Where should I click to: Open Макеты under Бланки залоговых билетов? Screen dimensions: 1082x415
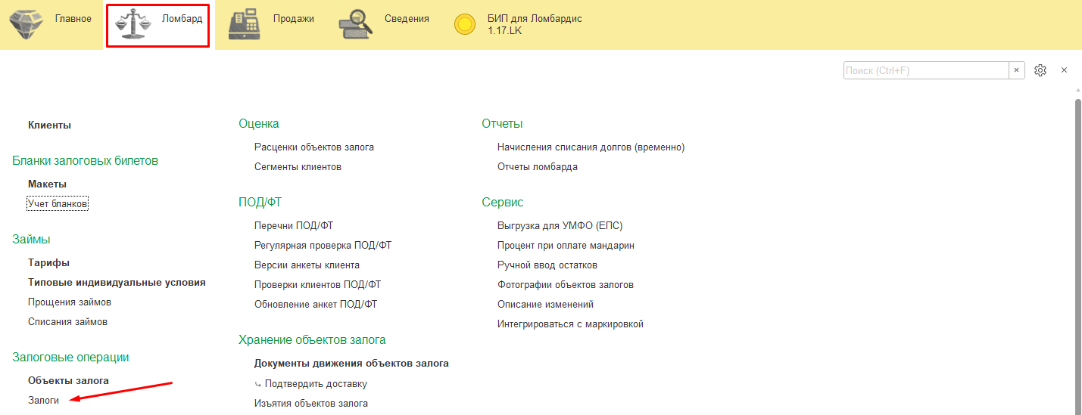(x=47, y=184)
